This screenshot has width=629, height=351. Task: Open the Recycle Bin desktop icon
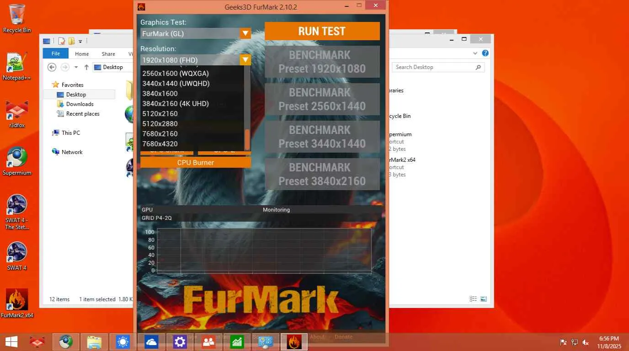click(x=17, y=18)
